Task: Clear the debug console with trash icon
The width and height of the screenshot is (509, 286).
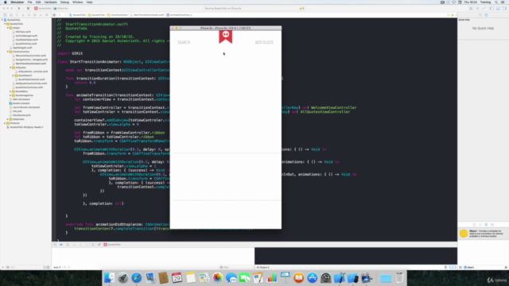Action: tap(445, 267)
